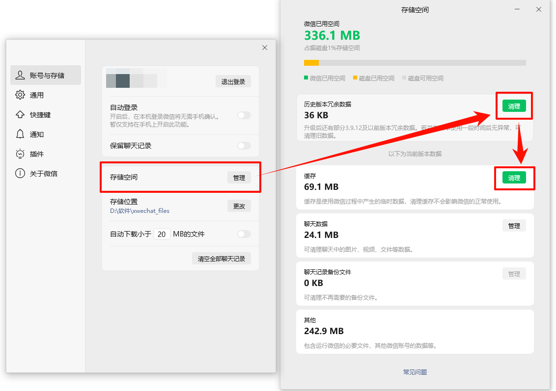556x391 pixels.
Task: Click the gear icon beside 通用
Action: pos(20,95)
